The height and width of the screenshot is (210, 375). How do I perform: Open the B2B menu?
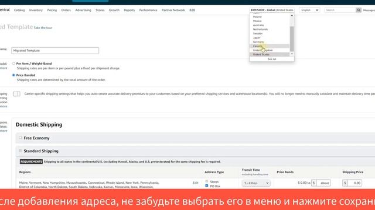tap(192, 10)
